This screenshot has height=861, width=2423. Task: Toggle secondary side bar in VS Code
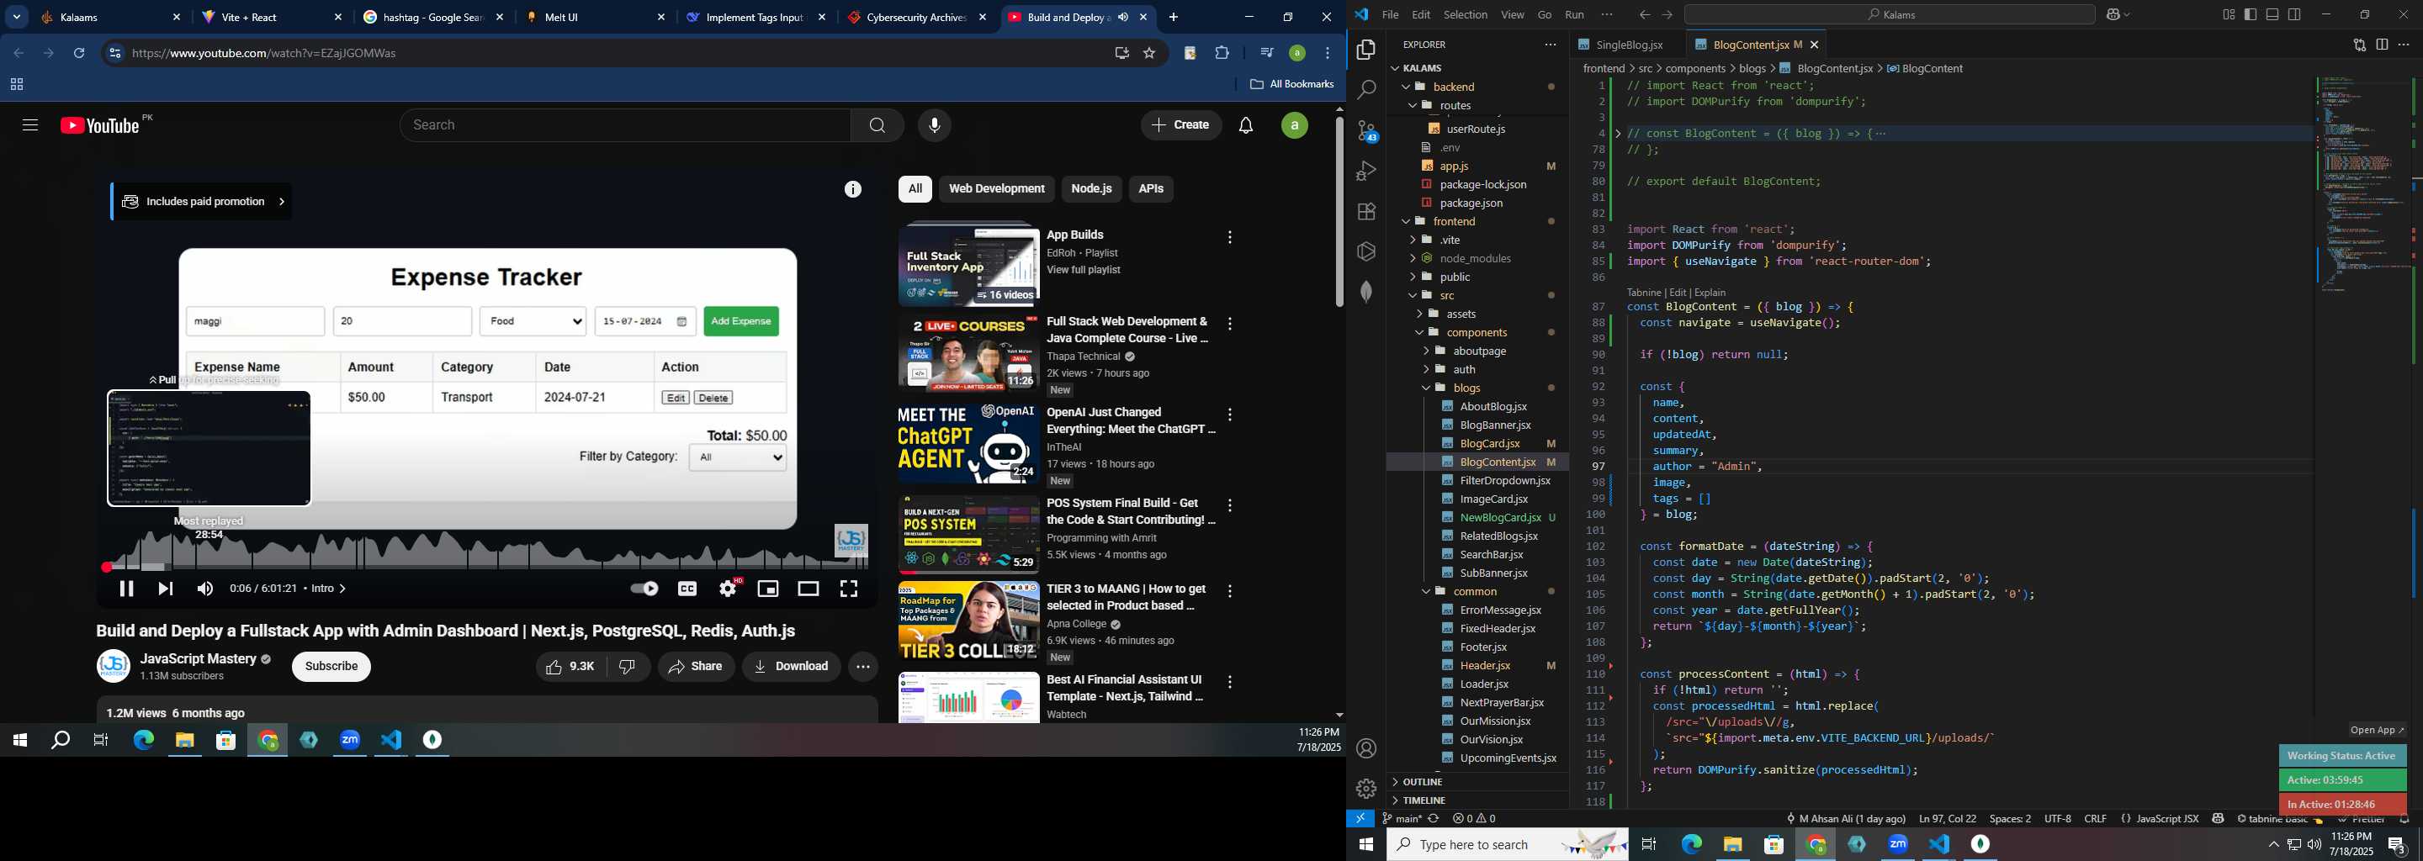2295,14
